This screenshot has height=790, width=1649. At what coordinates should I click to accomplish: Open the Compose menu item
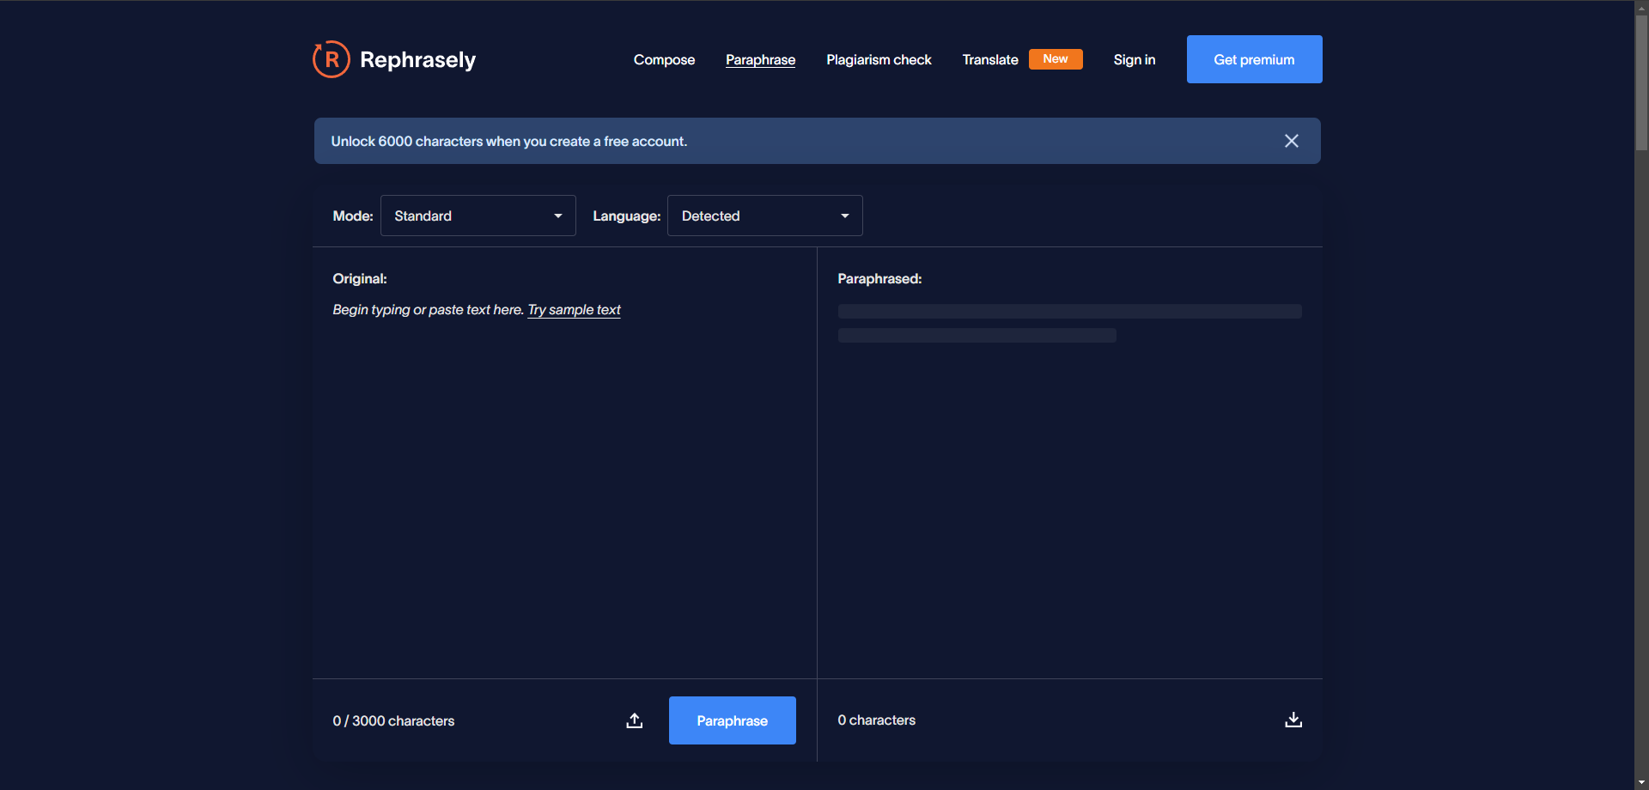pos(664,60)
